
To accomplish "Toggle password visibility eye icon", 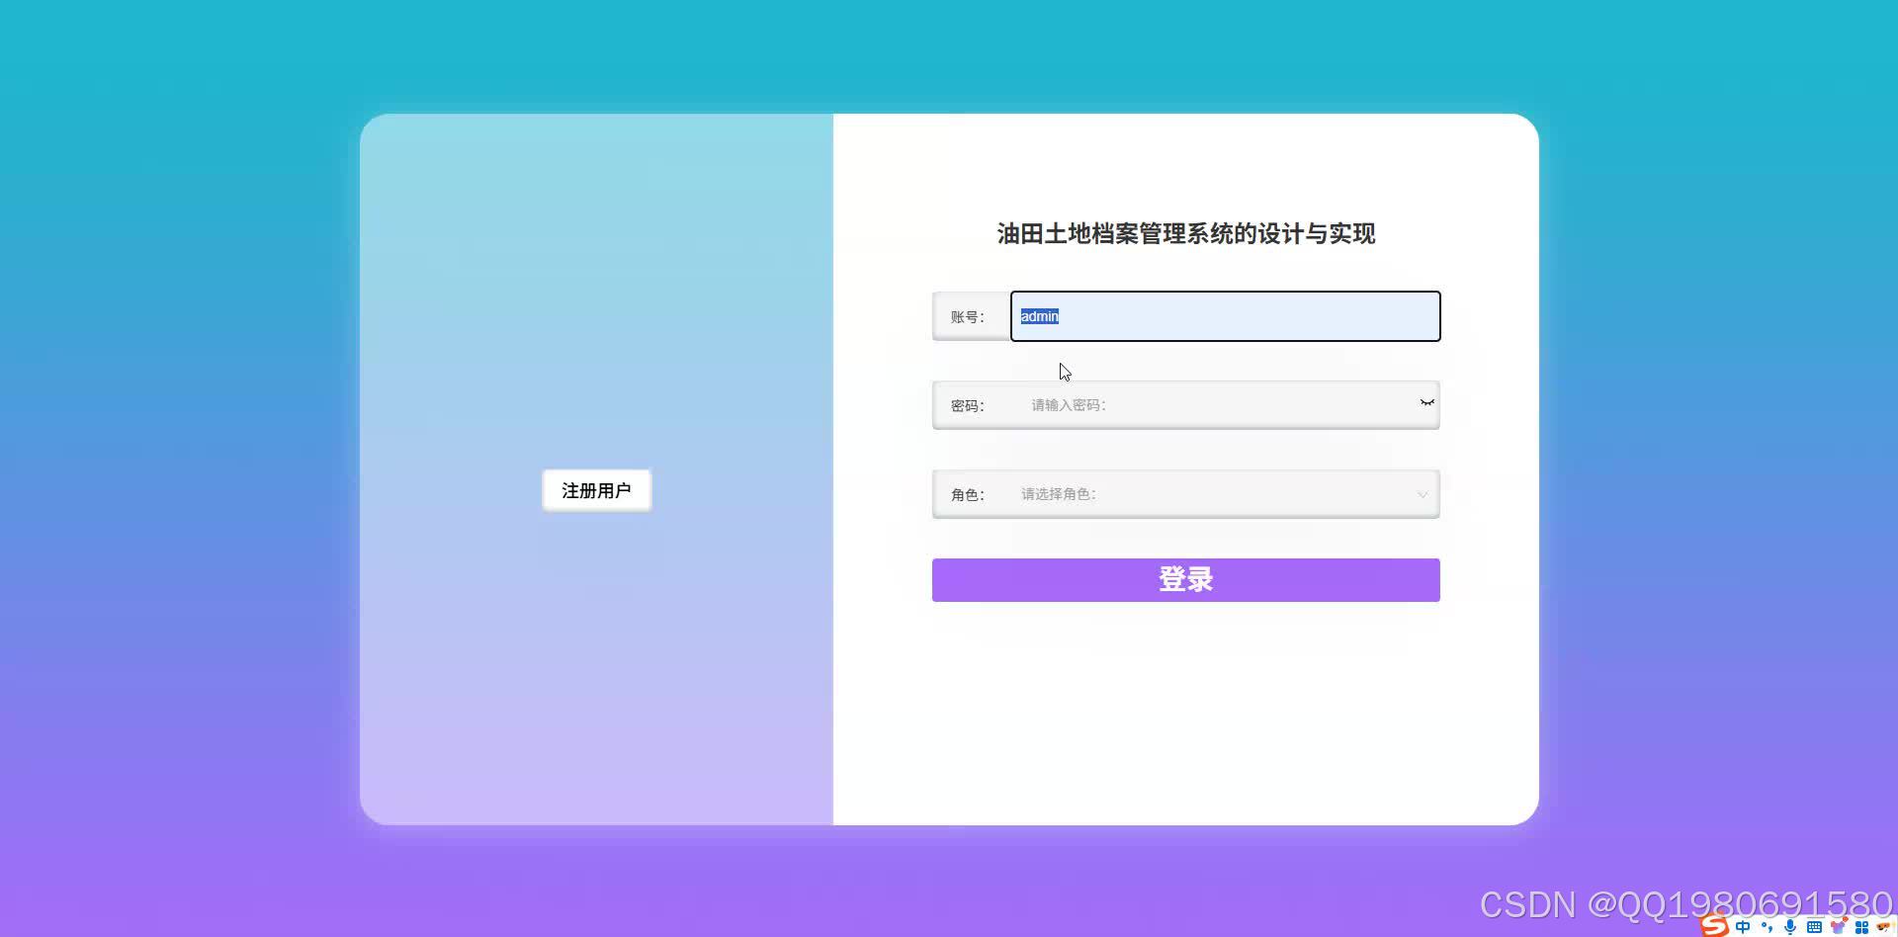I will click(1426, 402).
